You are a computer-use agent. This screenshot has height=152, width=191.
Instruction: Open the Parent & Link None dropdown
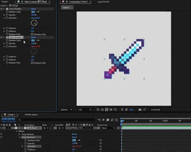108,128
